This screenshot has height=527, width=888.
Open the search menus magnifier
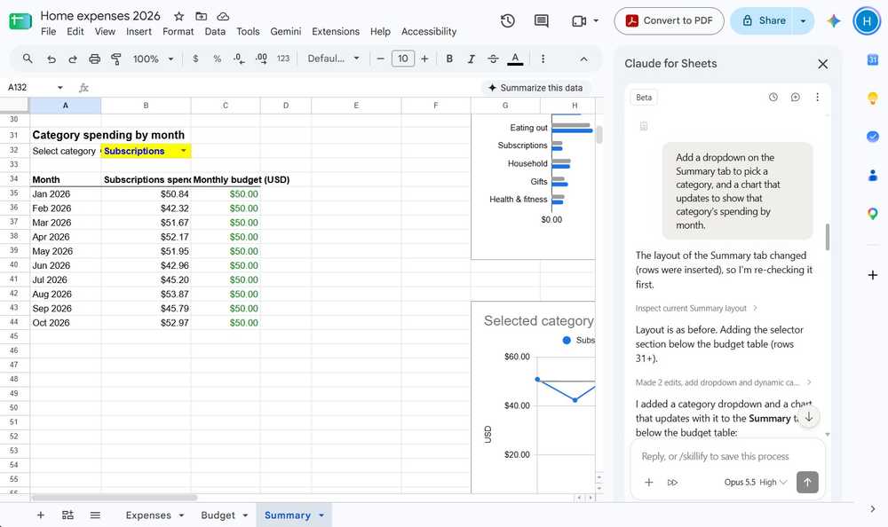28,59
